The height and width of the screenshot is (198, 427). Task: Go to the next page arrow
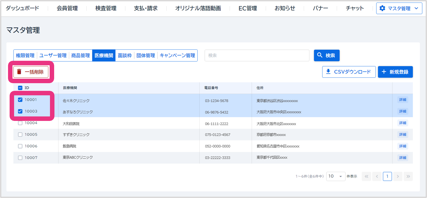[398, 176]
